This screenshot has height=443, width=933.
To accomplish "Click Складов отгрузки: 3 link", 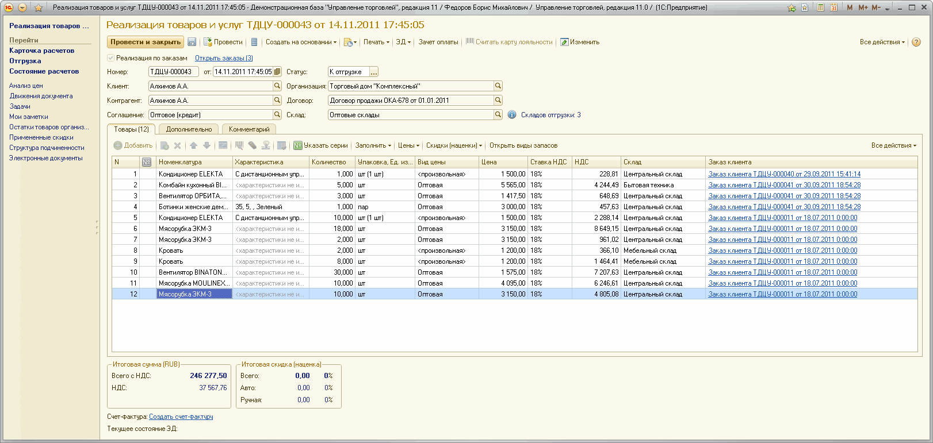I will (551, 115).
